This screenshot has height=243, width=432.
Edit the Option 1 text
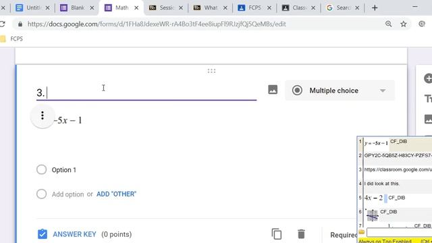point(64,170)
